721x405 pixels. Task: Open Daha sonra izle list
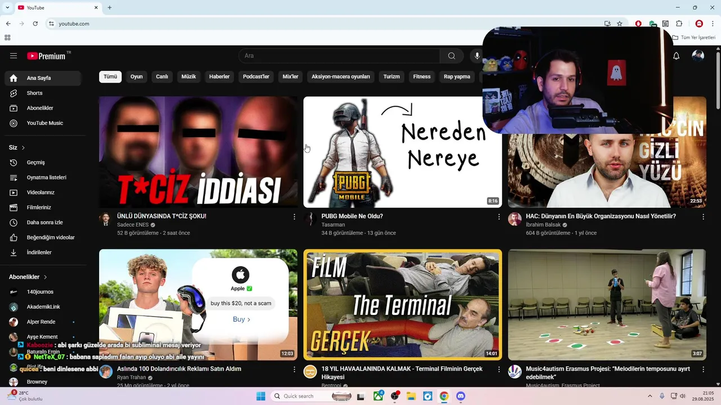pyautogui.click(x=43, y=222)
